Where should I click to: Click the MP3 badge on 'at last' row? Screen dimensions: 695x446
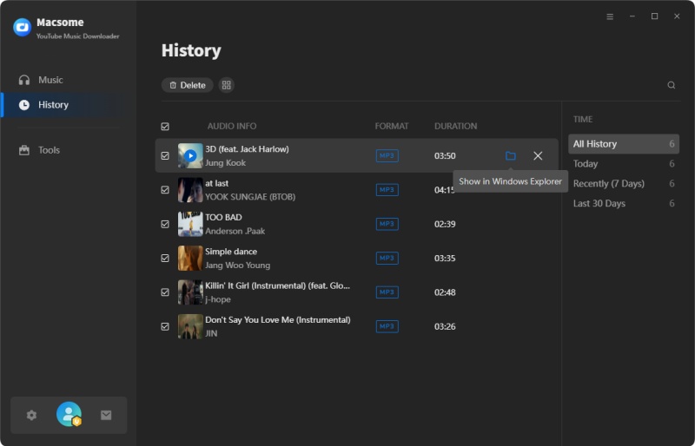[387, 190]
